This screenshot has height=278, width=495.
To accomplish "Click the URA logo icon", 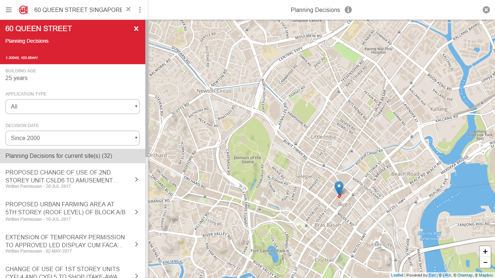I will (x=24, y=10).
